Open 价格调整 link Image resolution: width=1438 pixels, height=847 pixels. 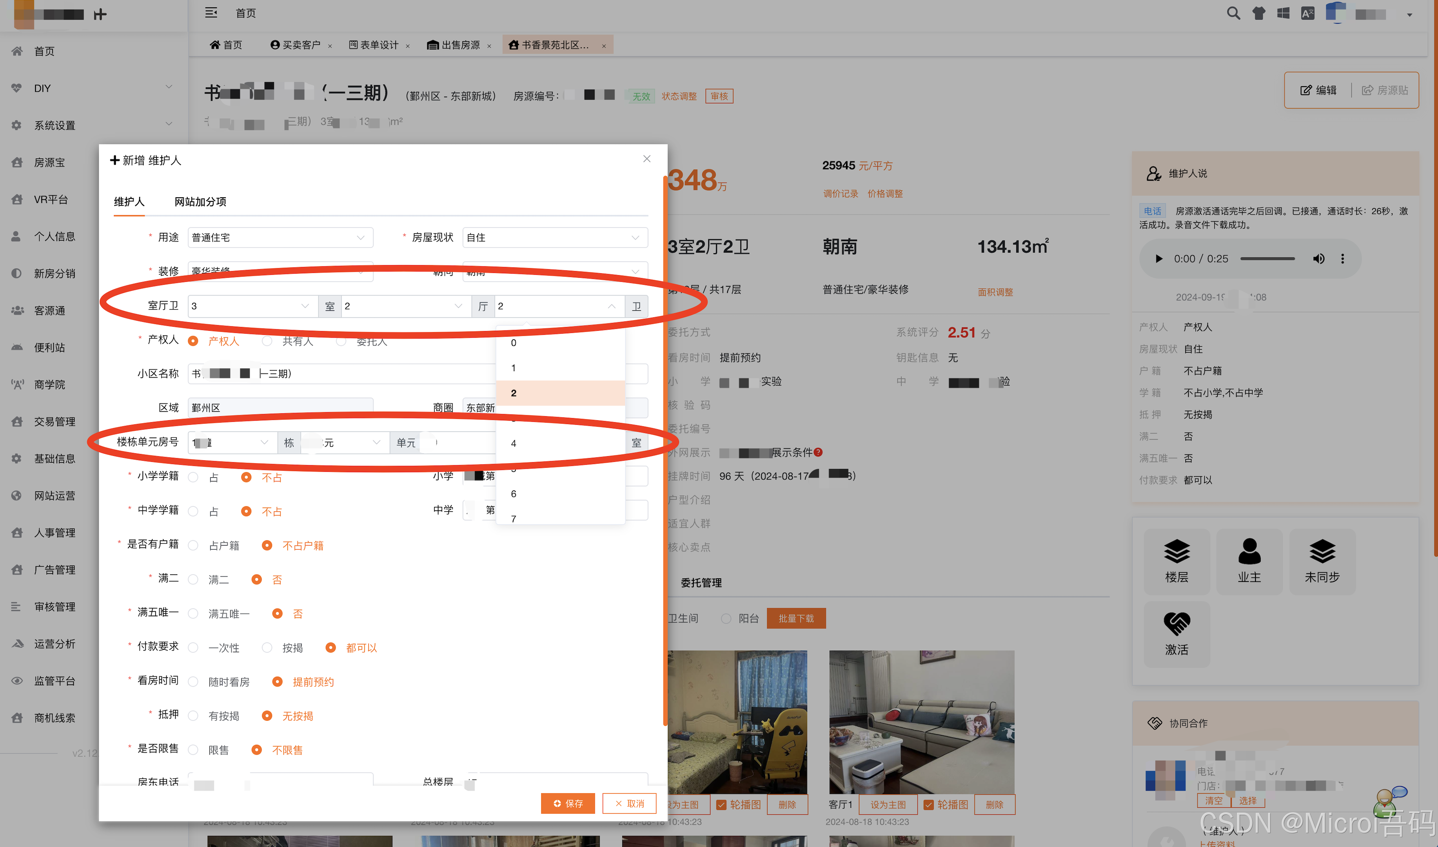pos(884,194)
